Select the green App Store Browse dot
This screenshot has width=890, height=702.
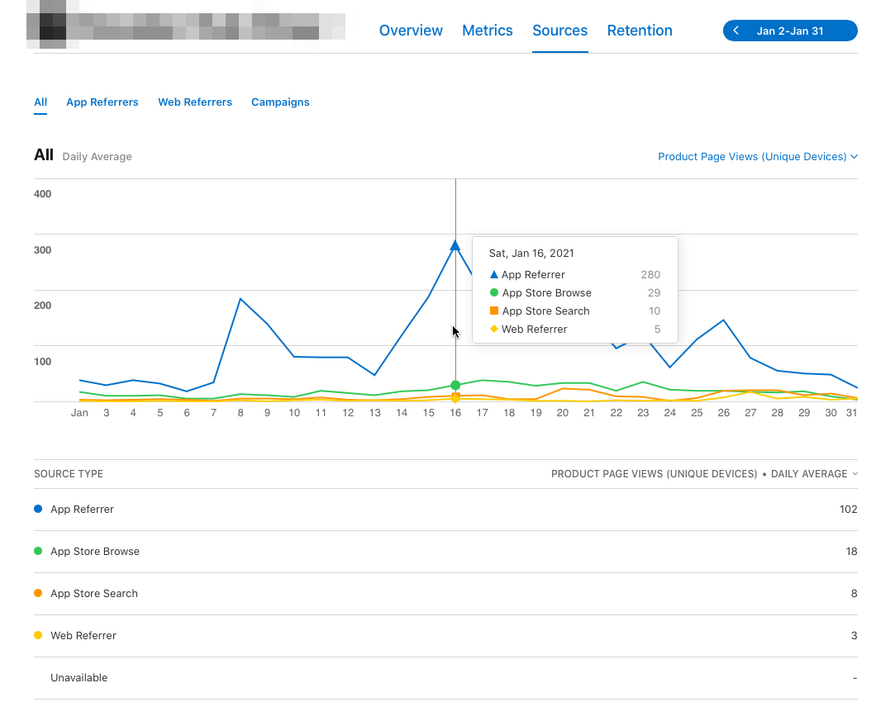[x=37, y=551]
